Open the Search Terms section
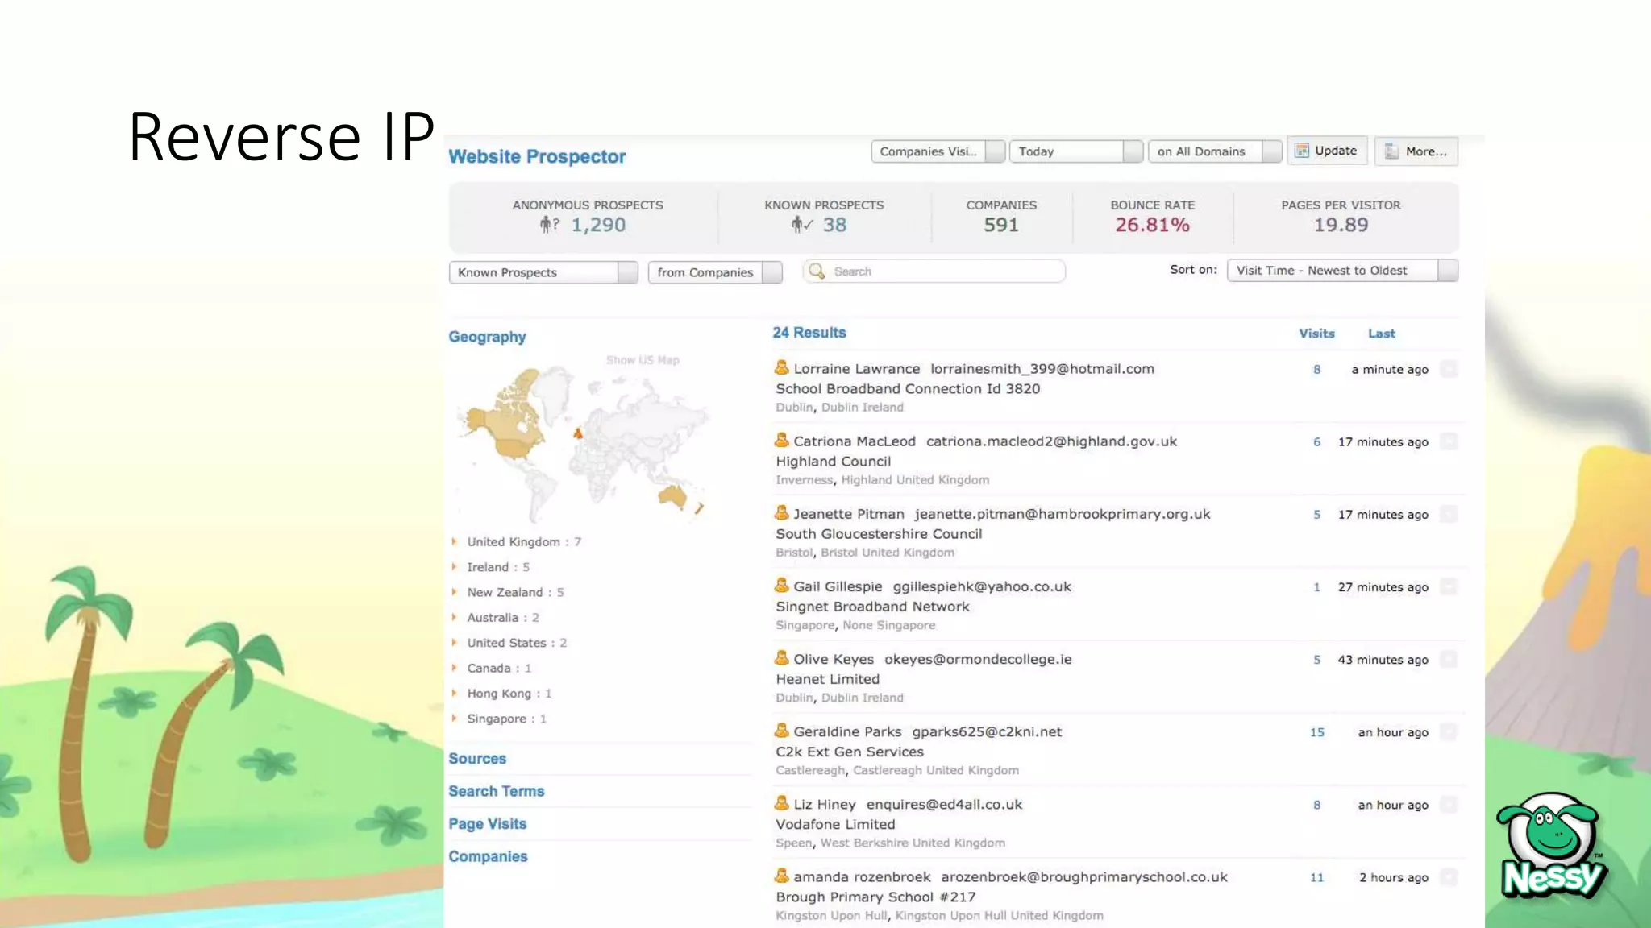Viewport: 1651px width, 928px height. (x=497, y=791)
